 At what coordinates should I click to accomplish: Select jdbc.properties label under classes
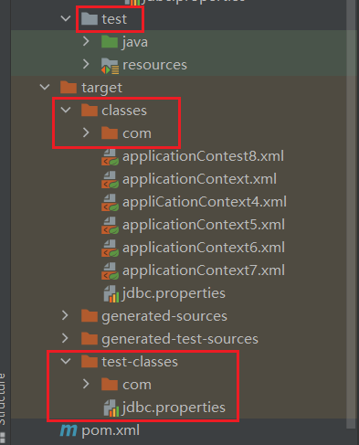click(x=174, y=293)
